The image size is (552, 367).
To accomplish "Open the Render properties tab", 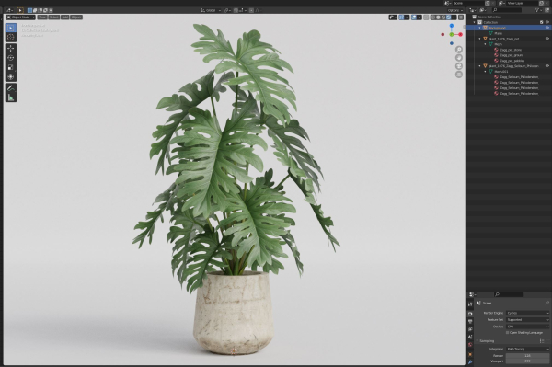I will (x=470, y=314).
